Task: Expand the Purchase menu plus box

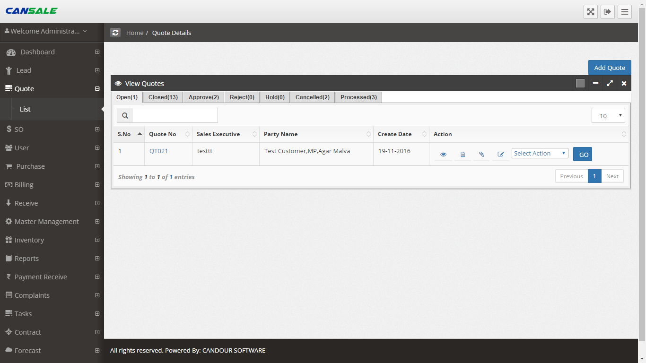Action: 97,166
